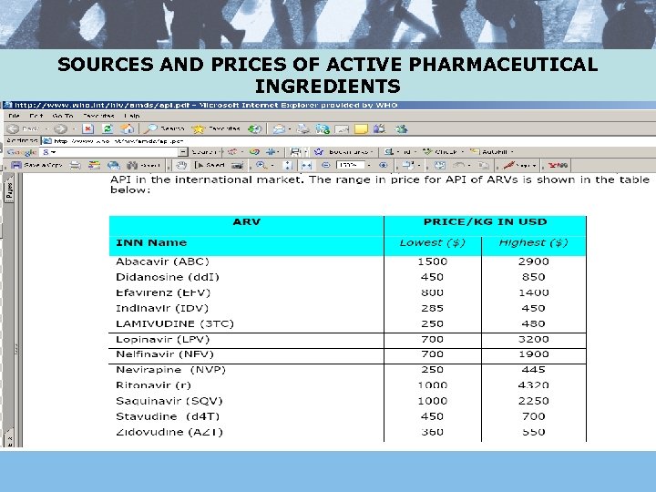
Task: Click lowest price 285 for Indinavir
Action: pos(432,308)
